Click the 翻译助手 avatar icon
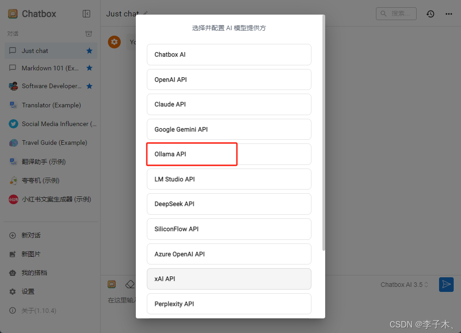 (13, 162)
